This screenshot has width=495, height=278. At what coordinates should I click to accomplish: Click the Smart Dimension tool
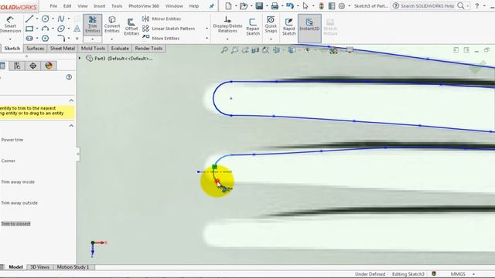pos(10,25)
